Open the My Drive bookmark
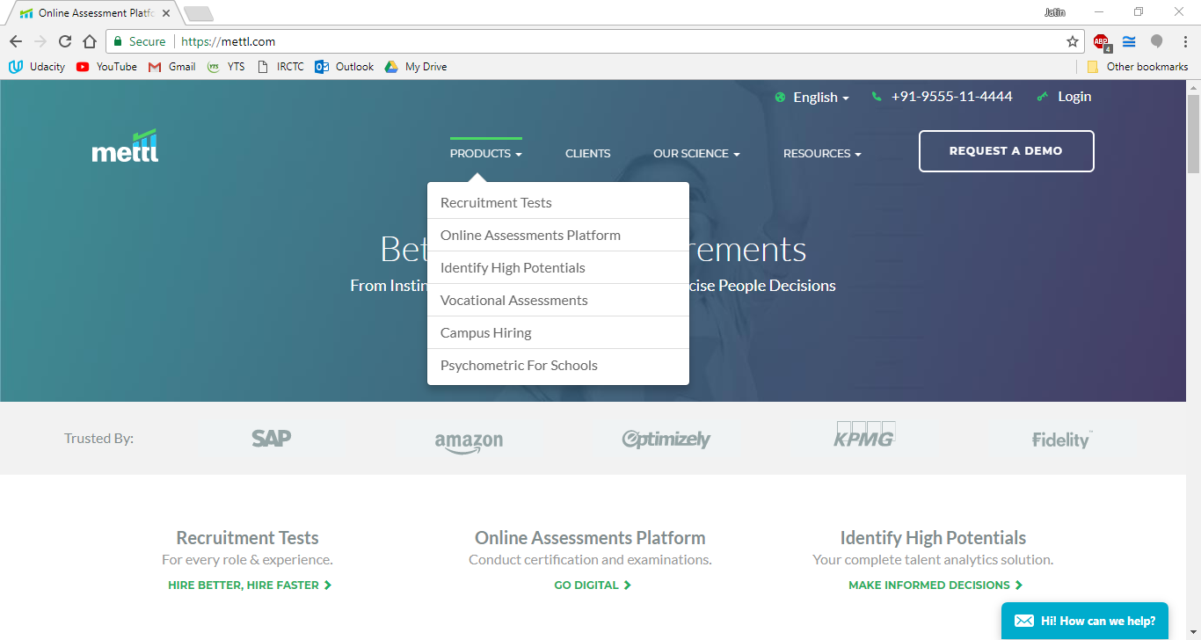Screen dimensions: 1201x640 click(x=416, y=67)
